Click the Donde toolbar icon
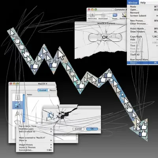The image size is (158, 158). [x=124, y=15]
